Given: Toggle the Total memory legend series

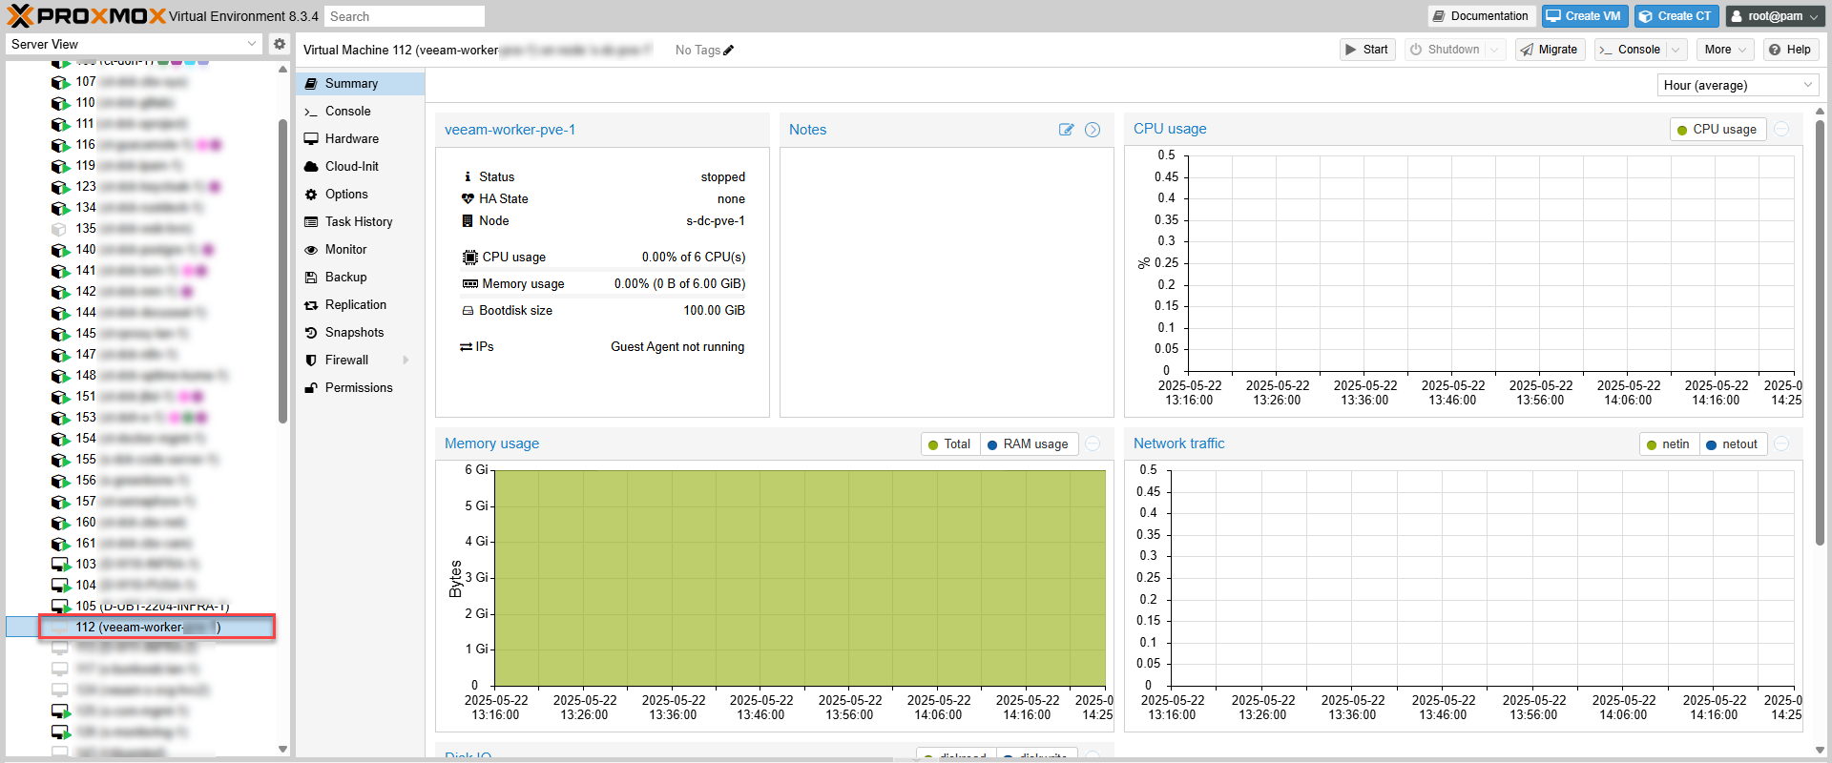Looking at the screenshot, I should (x=949, y=444).
